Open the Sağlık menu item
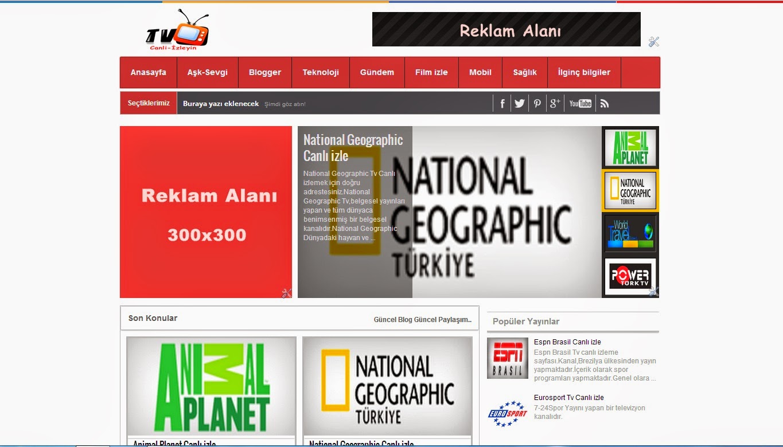This screenshot has width=783, height=447. 525,72
